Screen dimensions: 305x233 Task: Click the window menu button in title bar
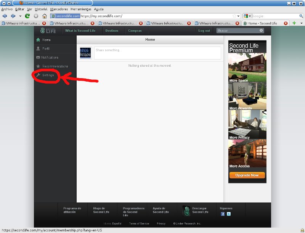4,3
